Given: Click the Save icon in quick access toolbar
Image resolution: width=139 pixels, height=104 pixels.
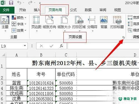Looking at the screenshot, I should click(11, 3).
